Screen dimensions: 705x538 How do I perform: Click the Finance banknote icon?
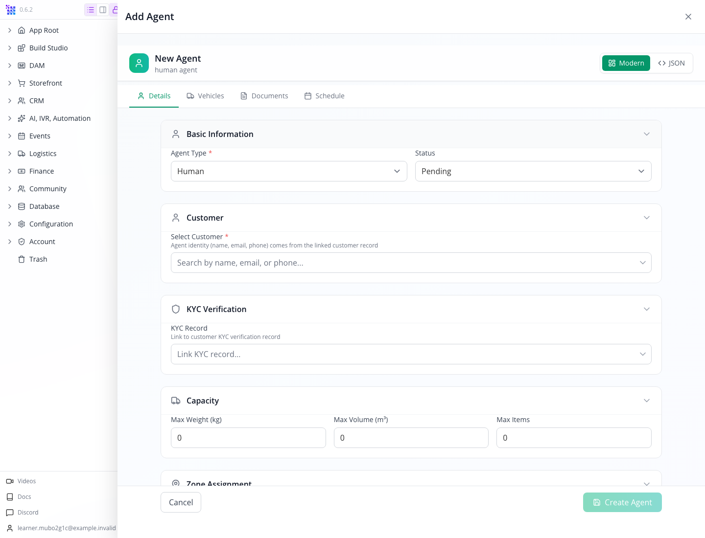(22, 171)
